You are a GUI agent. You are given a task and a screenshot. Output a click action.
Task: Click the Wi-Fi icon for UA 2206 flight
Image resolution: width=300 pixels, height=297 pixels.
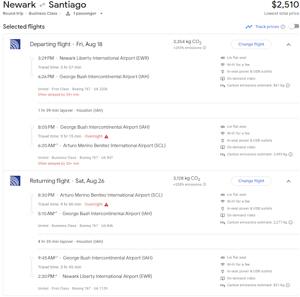(x=223, y=65)
